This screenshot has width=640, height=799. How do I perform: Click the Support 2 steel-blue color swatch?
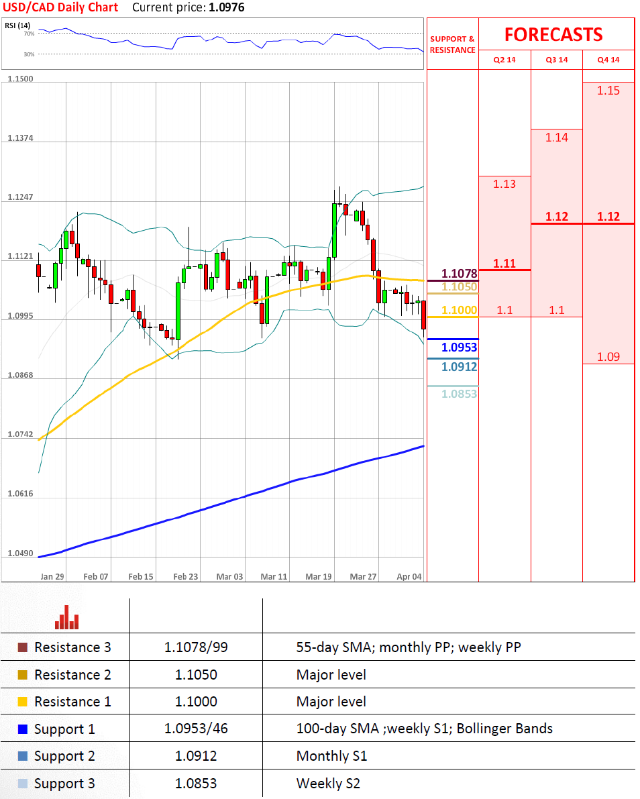click(x=22, y=756)
